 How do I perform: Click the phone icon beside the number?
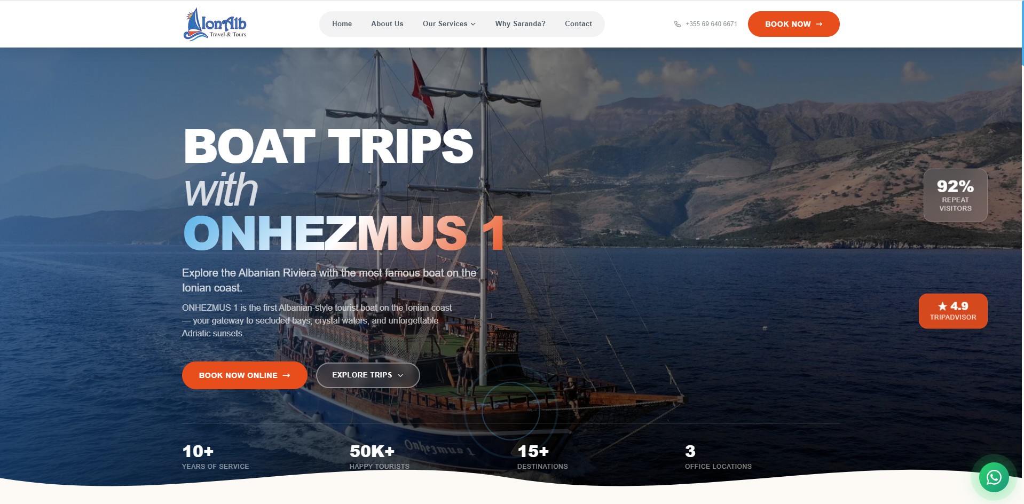(678, 24)
